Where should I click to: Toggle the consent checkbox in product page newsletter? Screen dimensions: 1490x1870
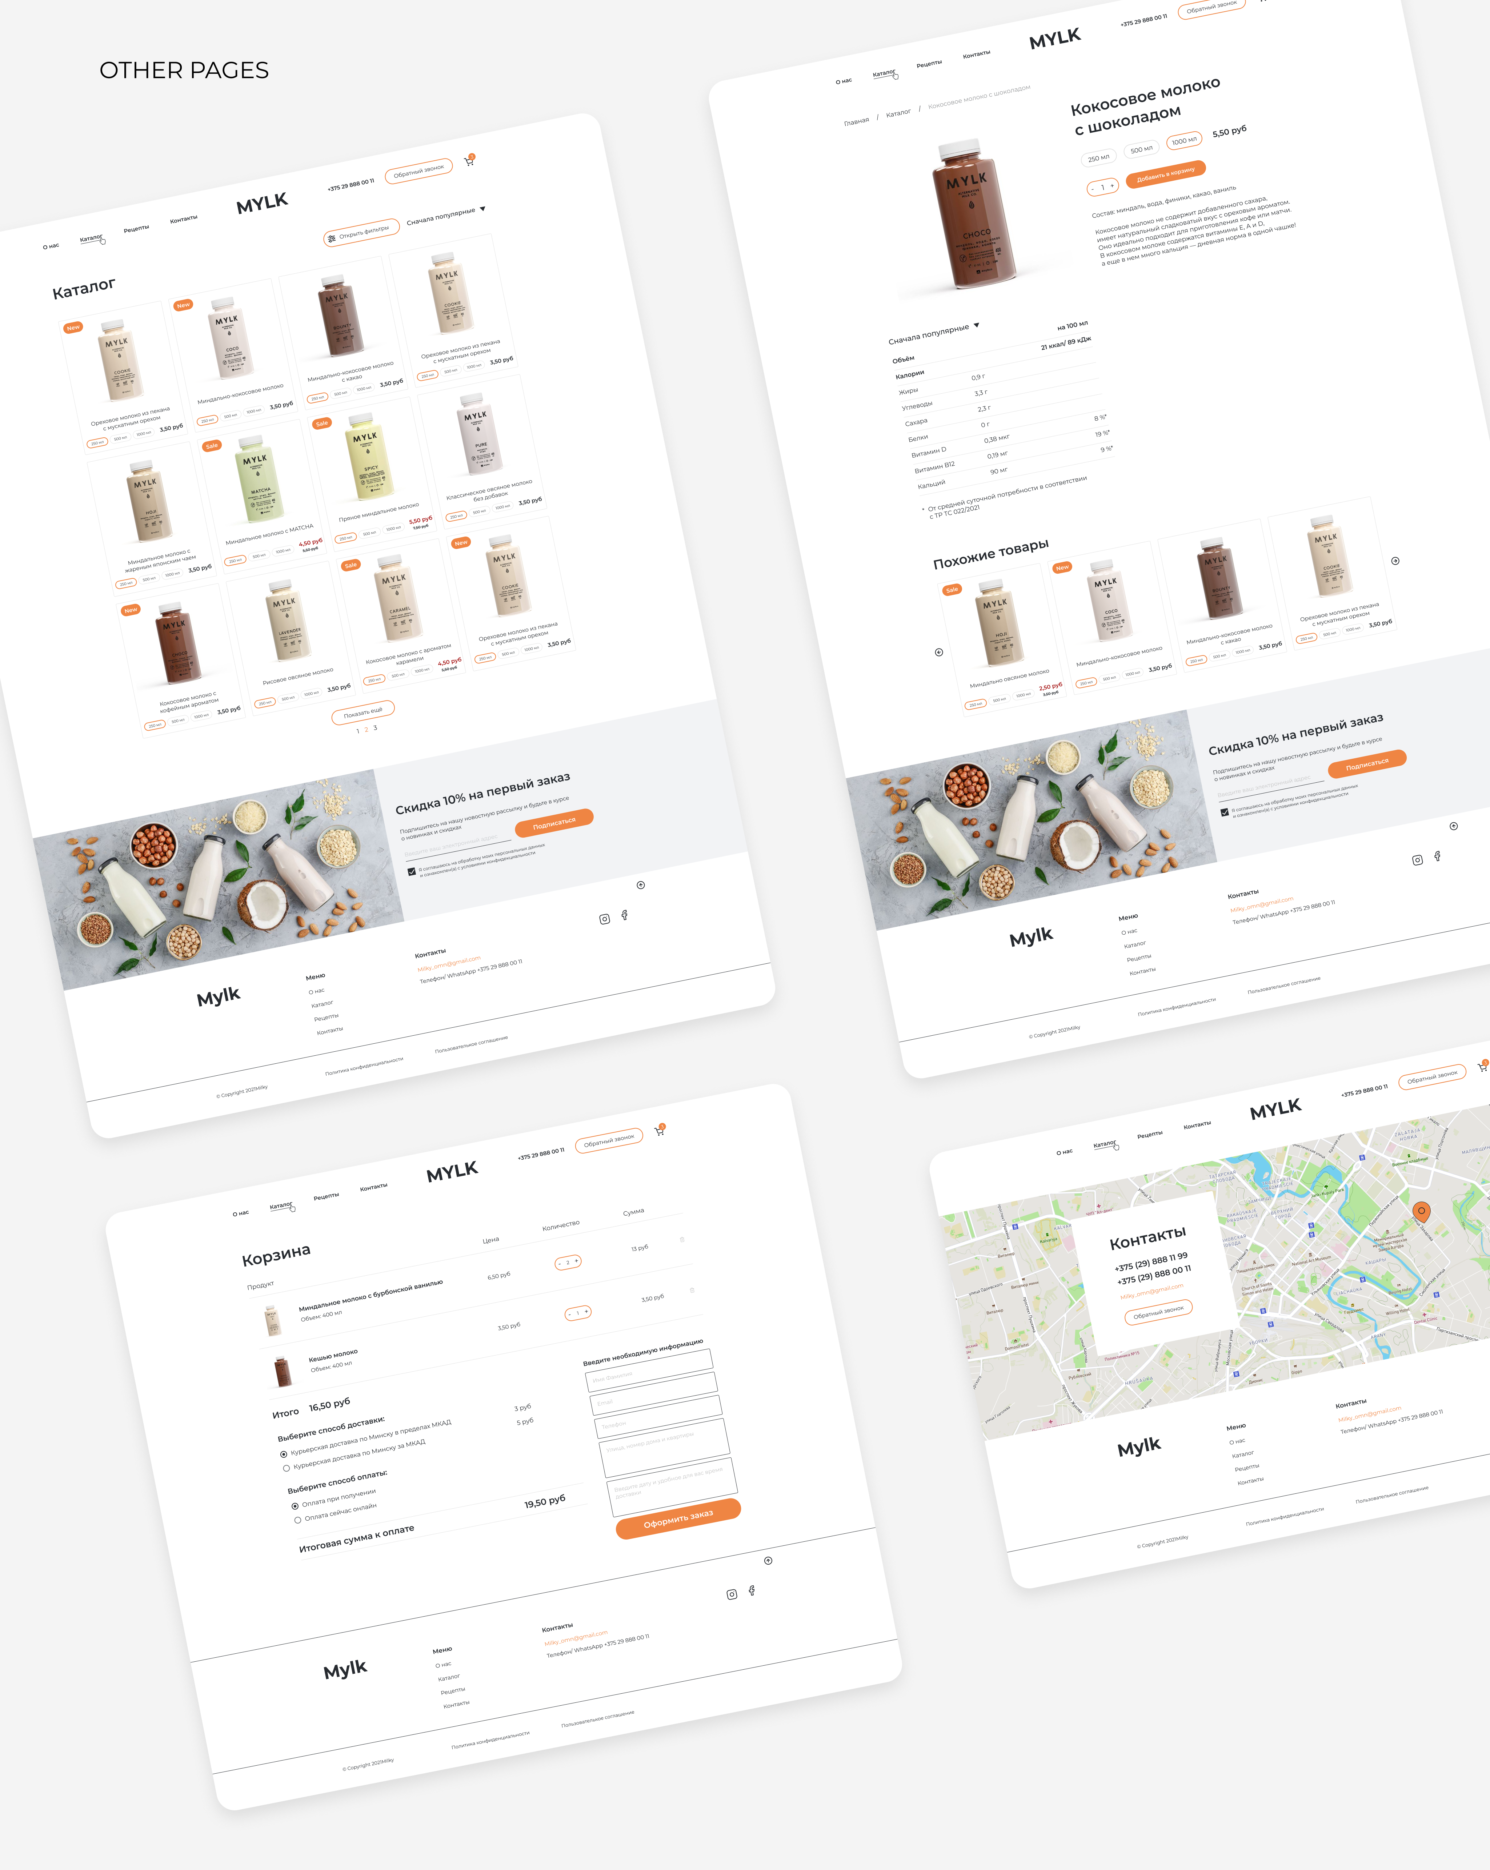tap(1225, 813)
